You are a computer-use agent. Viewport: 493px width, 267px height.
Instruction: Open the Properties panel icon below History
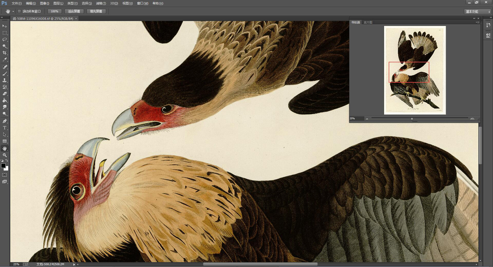pyautogui.click(x=488, y=35)
